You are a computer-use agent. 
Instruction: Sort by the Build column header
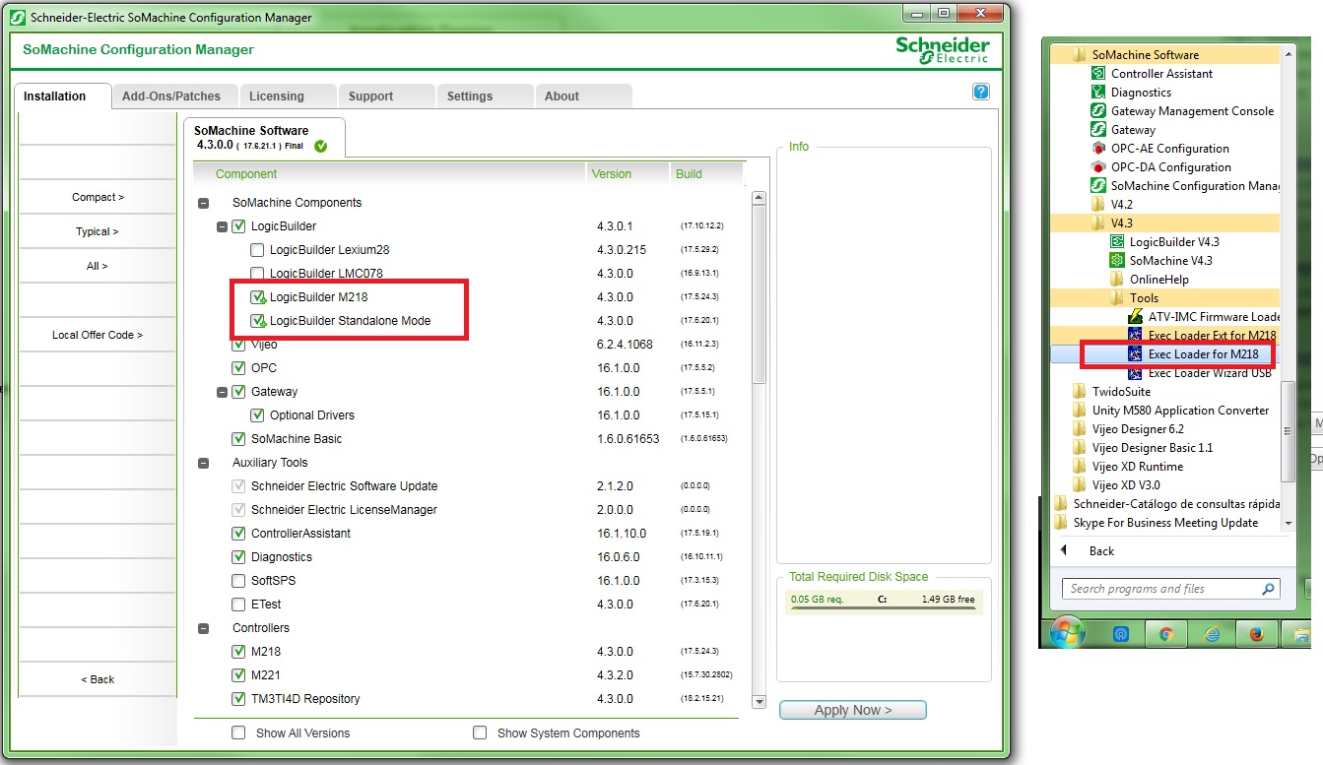coord(705,174)
